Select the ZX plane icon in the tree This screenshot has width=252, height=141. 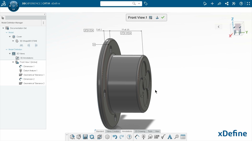pyautogui.click(x=36, y=45)
